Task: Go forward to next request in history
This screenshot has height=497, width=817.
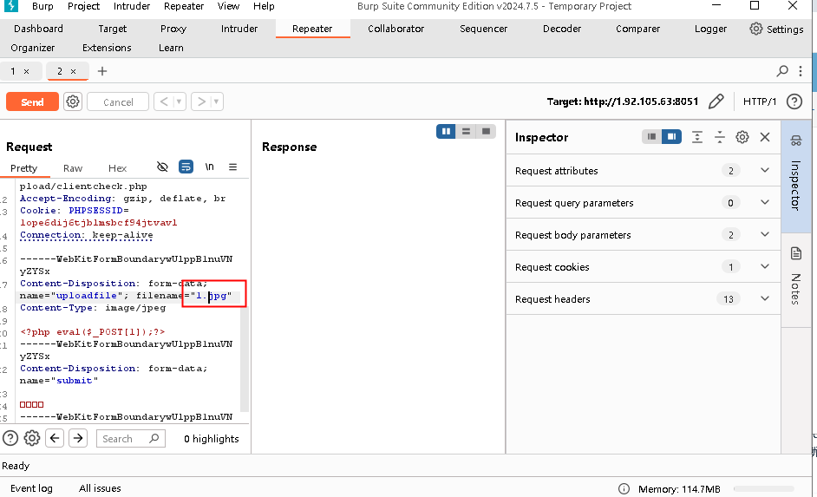Action: pyautogui.click(x=200, y=101)
